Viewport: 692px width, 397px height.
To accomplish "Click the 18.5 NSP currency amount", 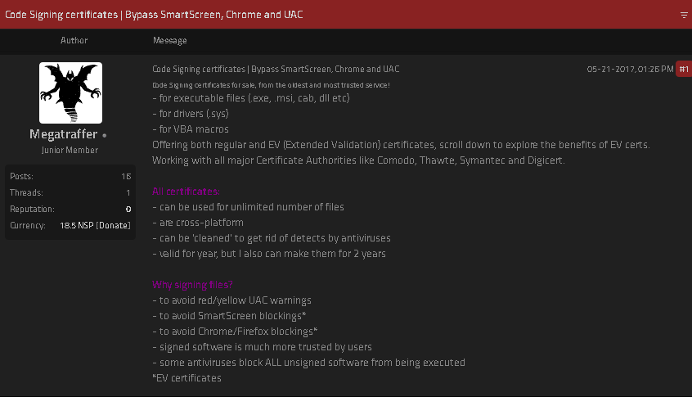I will point(76,225).
